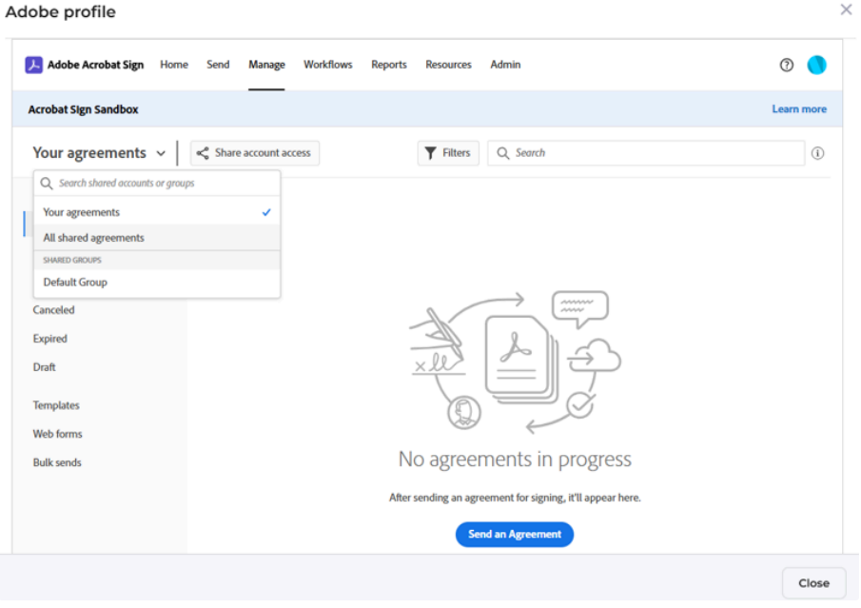Close the Adobe profile dialog with X

point(846,10)
